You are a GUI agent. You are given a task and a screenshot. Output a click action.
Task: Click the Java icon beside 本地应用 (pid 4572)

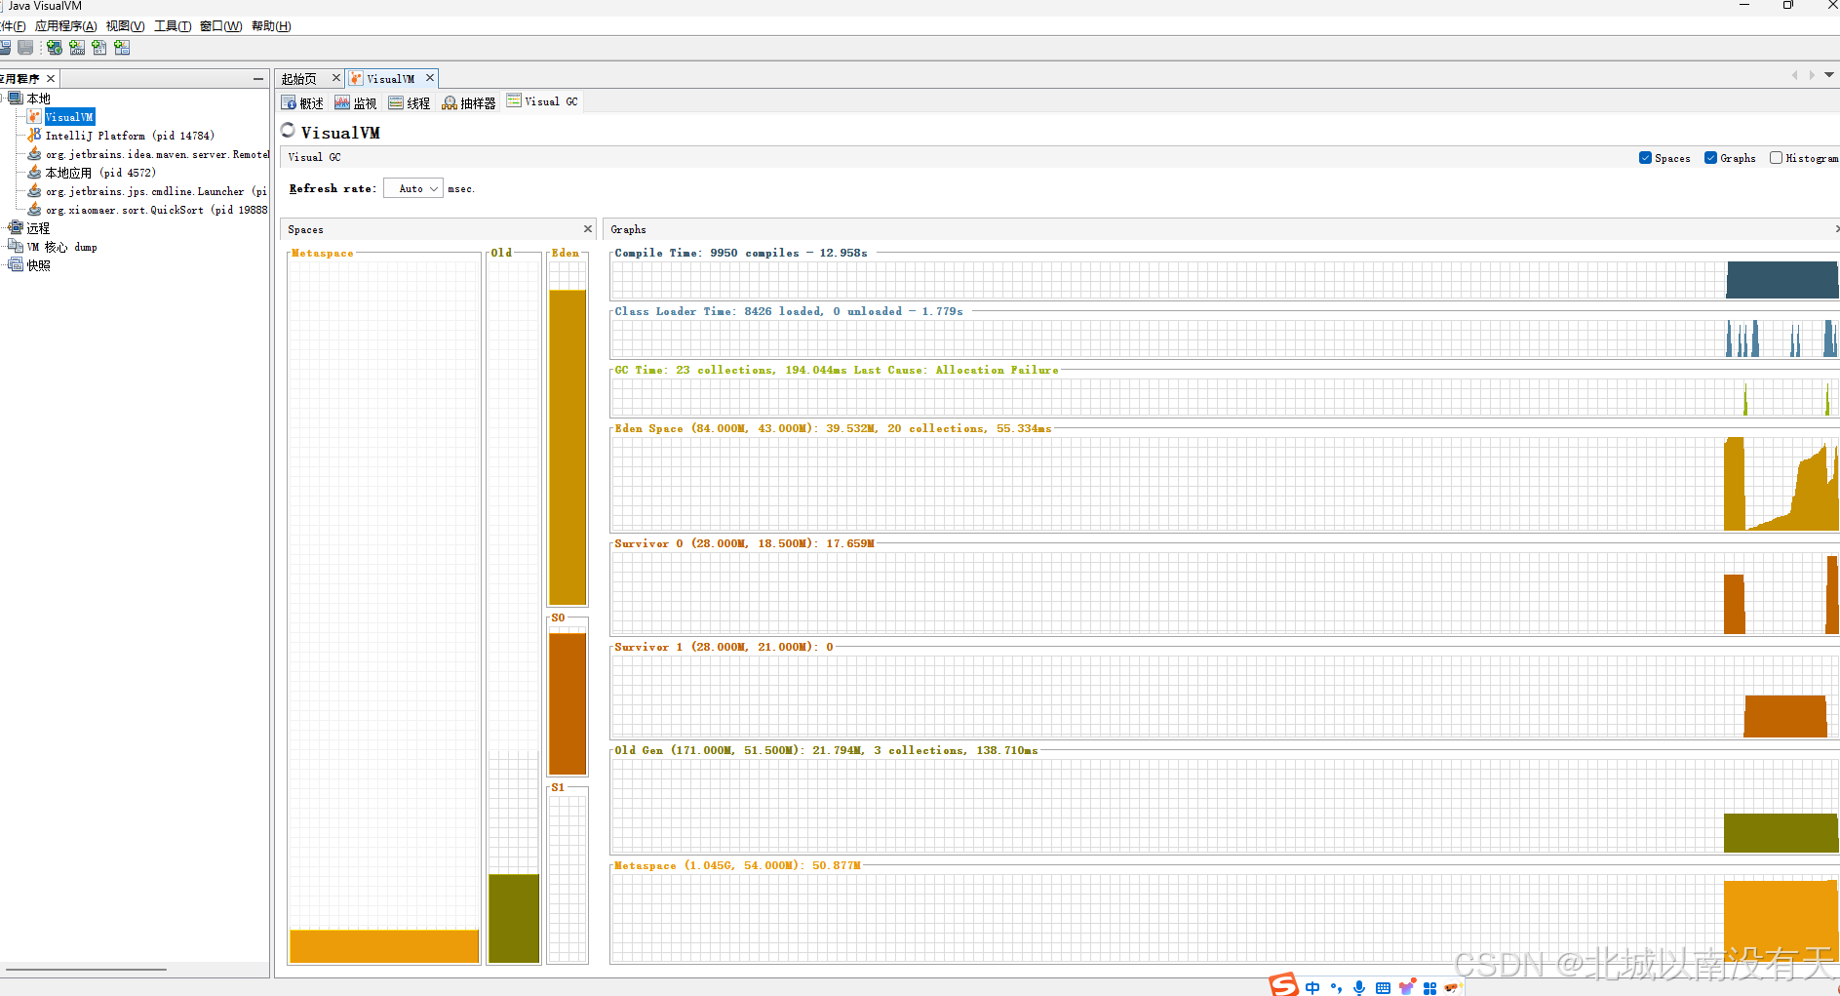pos(34,173)
